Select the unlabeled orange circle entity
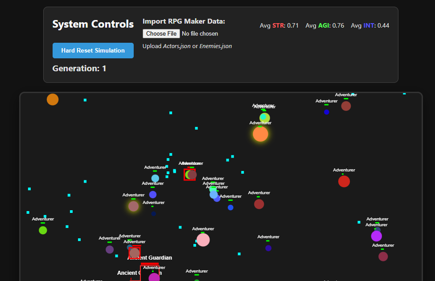The height and width of the screenshot is (281, 435). (53, 99)
